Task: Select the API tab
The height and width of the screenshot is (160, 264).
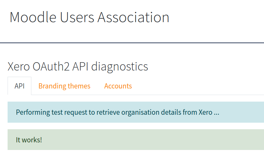Action: click(x=19, y=86)
